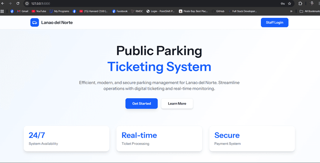This screenshot has height=163, width=320.
Task: Open the Gmail bookmark
Action: point(23,12)
